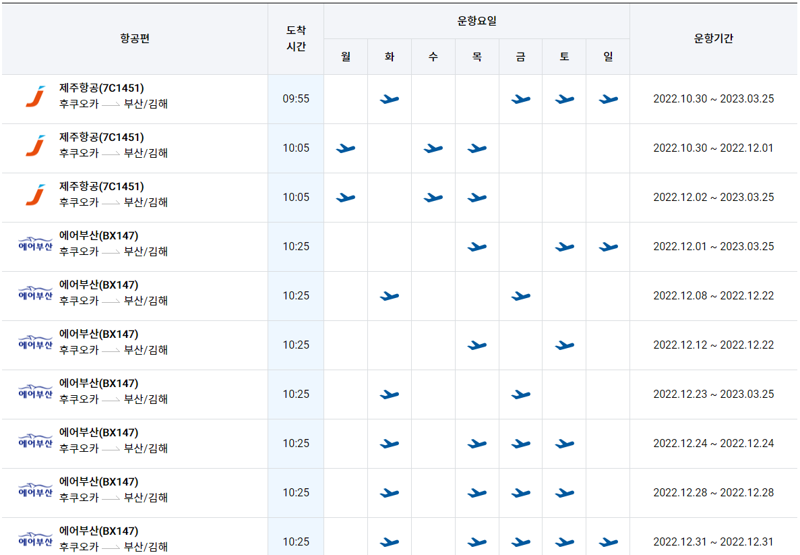Screen dimensions: 800x555
Task: Select the Saturday airplane icon on the last BX147 row
Action: (563, 542)
